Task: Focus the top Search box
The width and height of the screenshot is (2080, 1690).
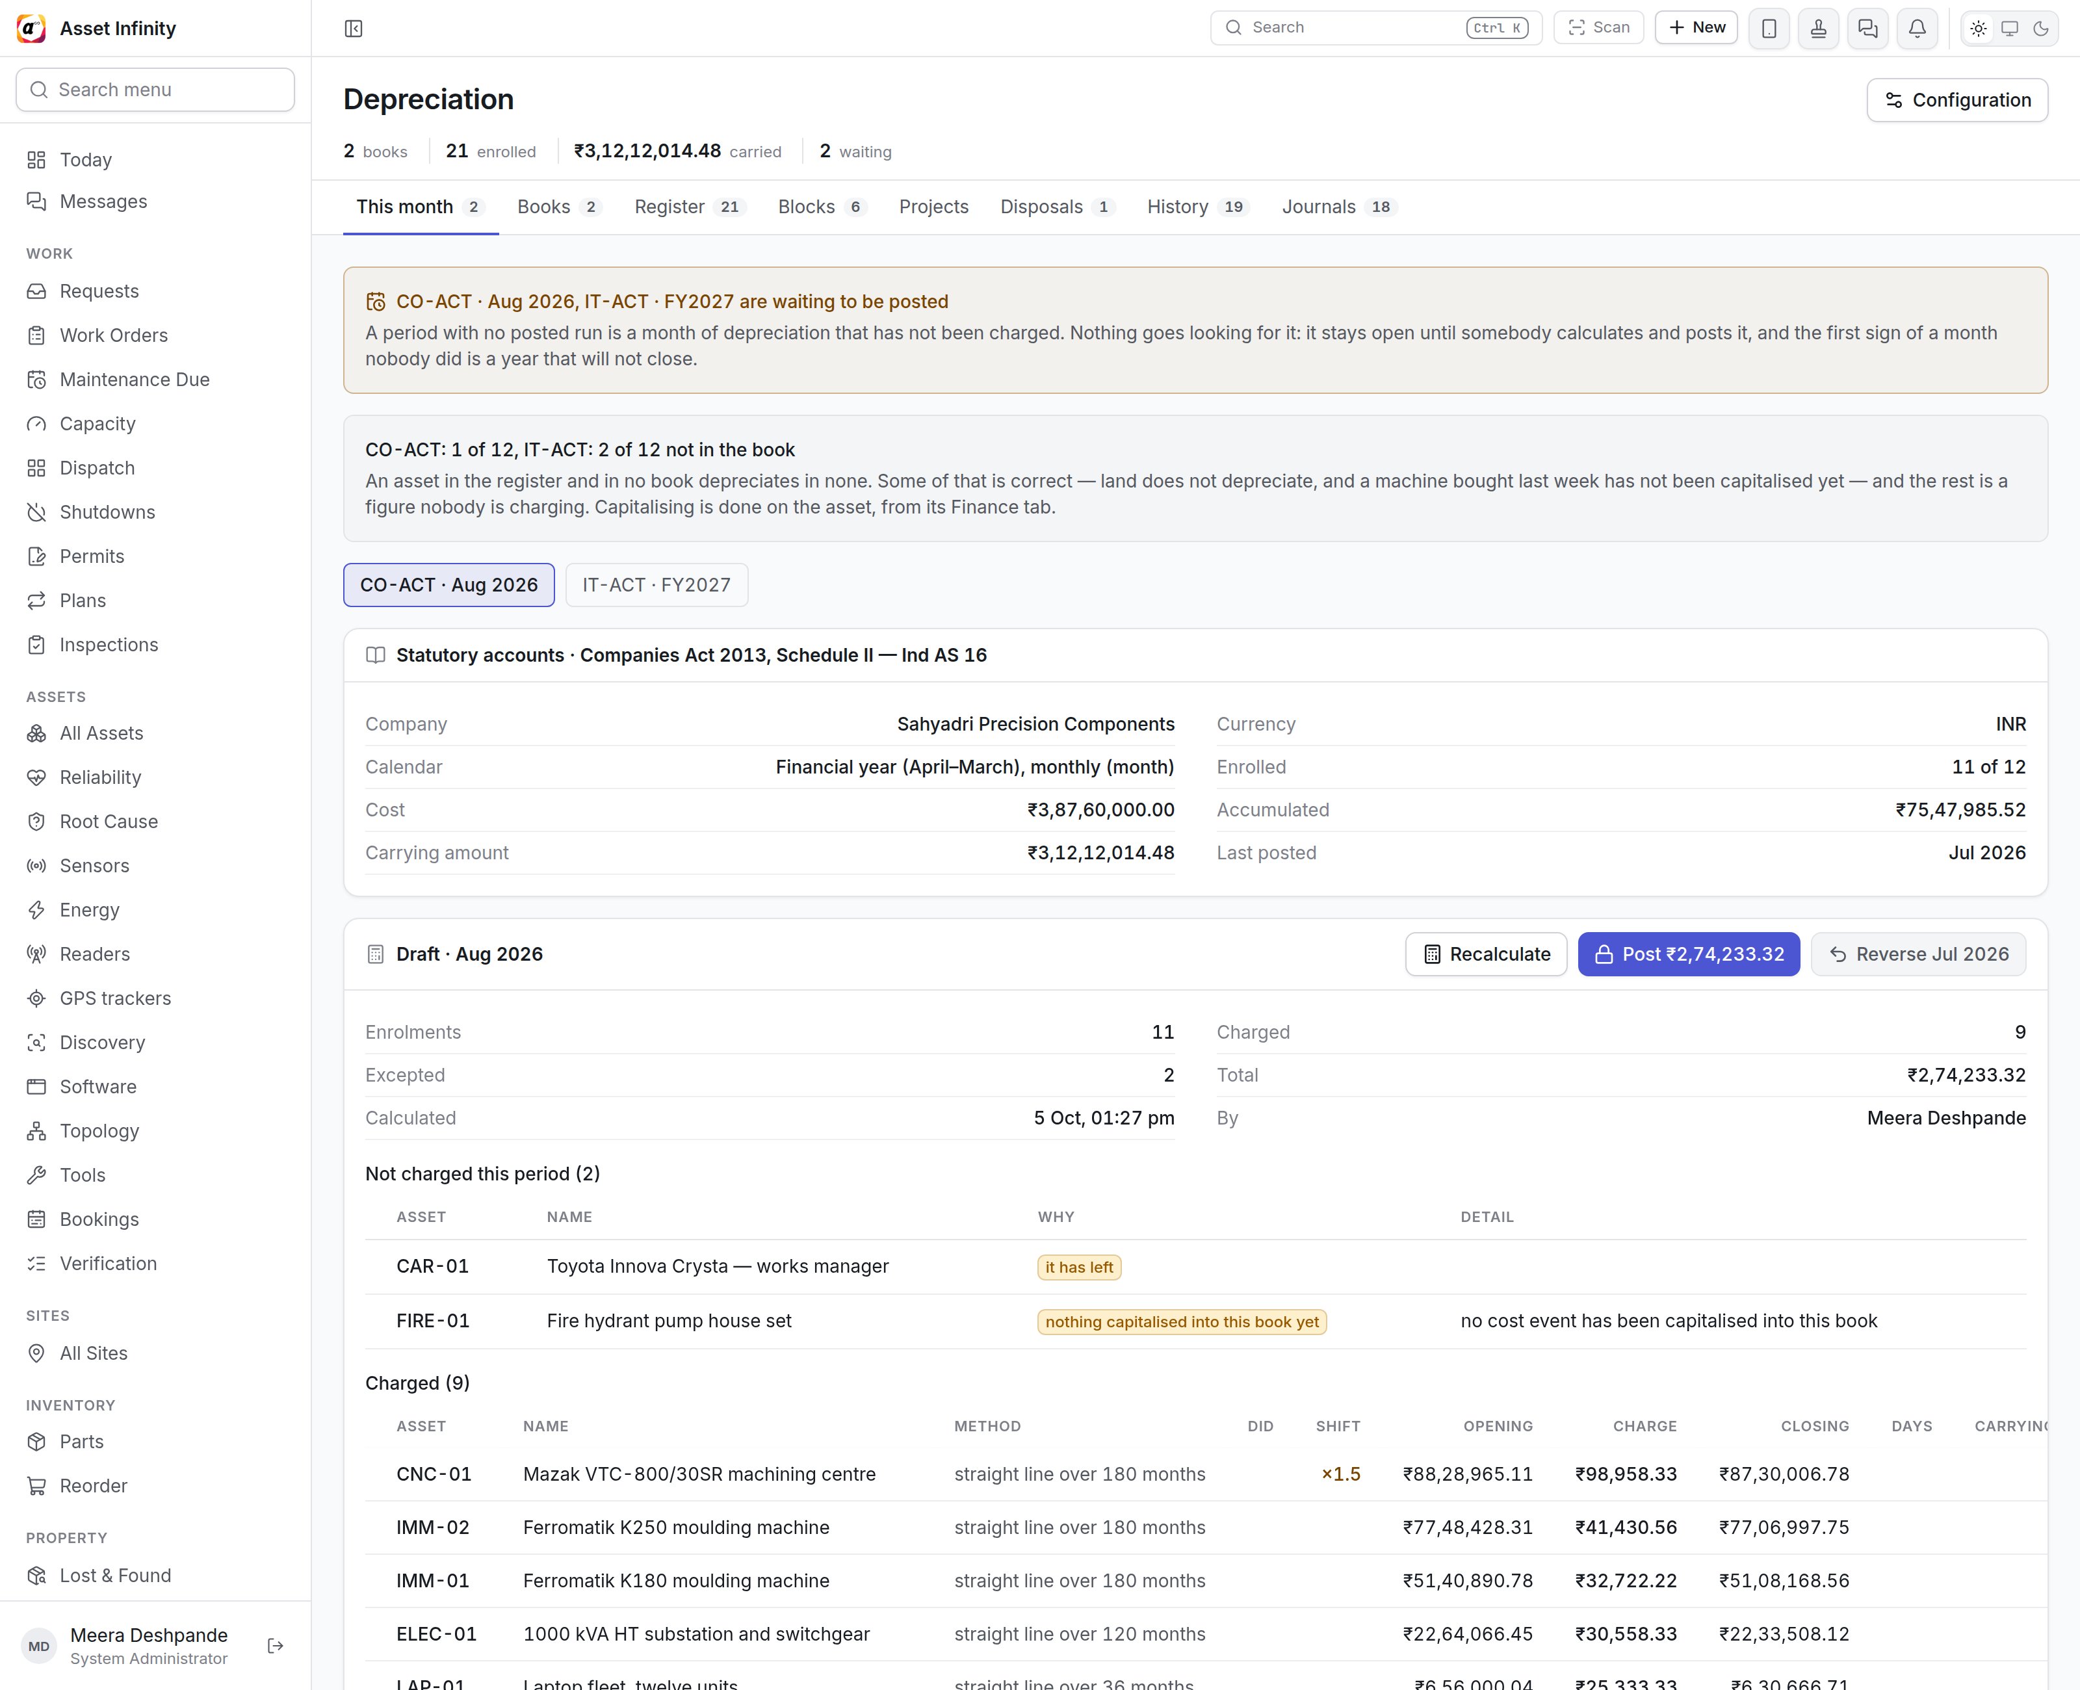Action: point(1375,27)
